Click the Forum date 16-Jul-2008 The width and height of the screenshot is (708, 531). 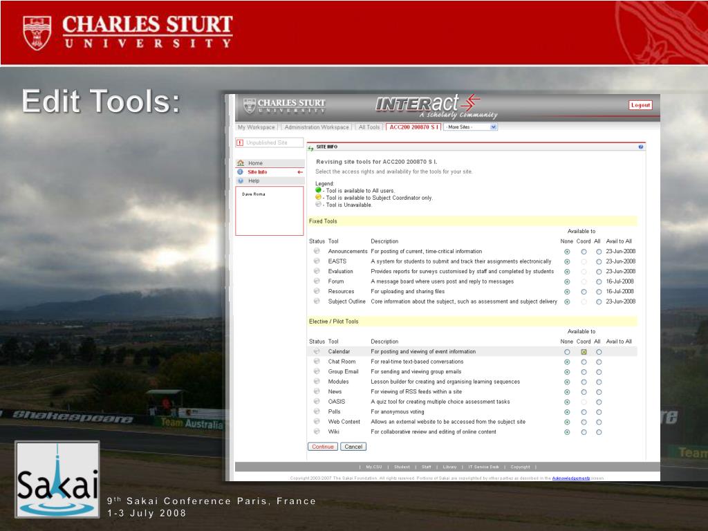(x=619, y=281)
